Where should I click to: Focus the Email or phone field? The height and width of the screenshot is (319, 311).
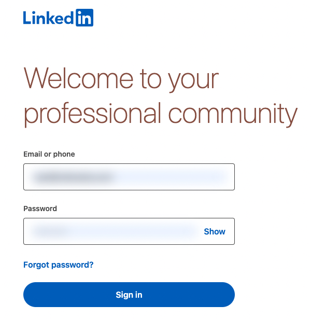(x=129, y=177)
